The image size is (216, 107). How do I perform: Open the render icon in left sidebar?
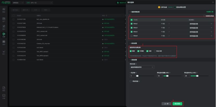4,42
